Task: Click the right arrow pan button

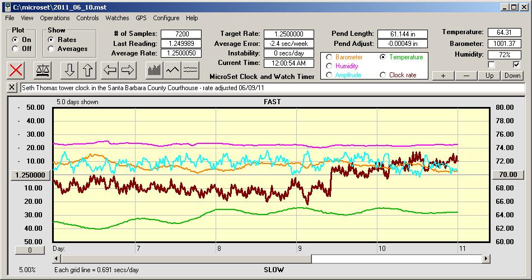Action: pyautogui.click(x=128, y=70)
